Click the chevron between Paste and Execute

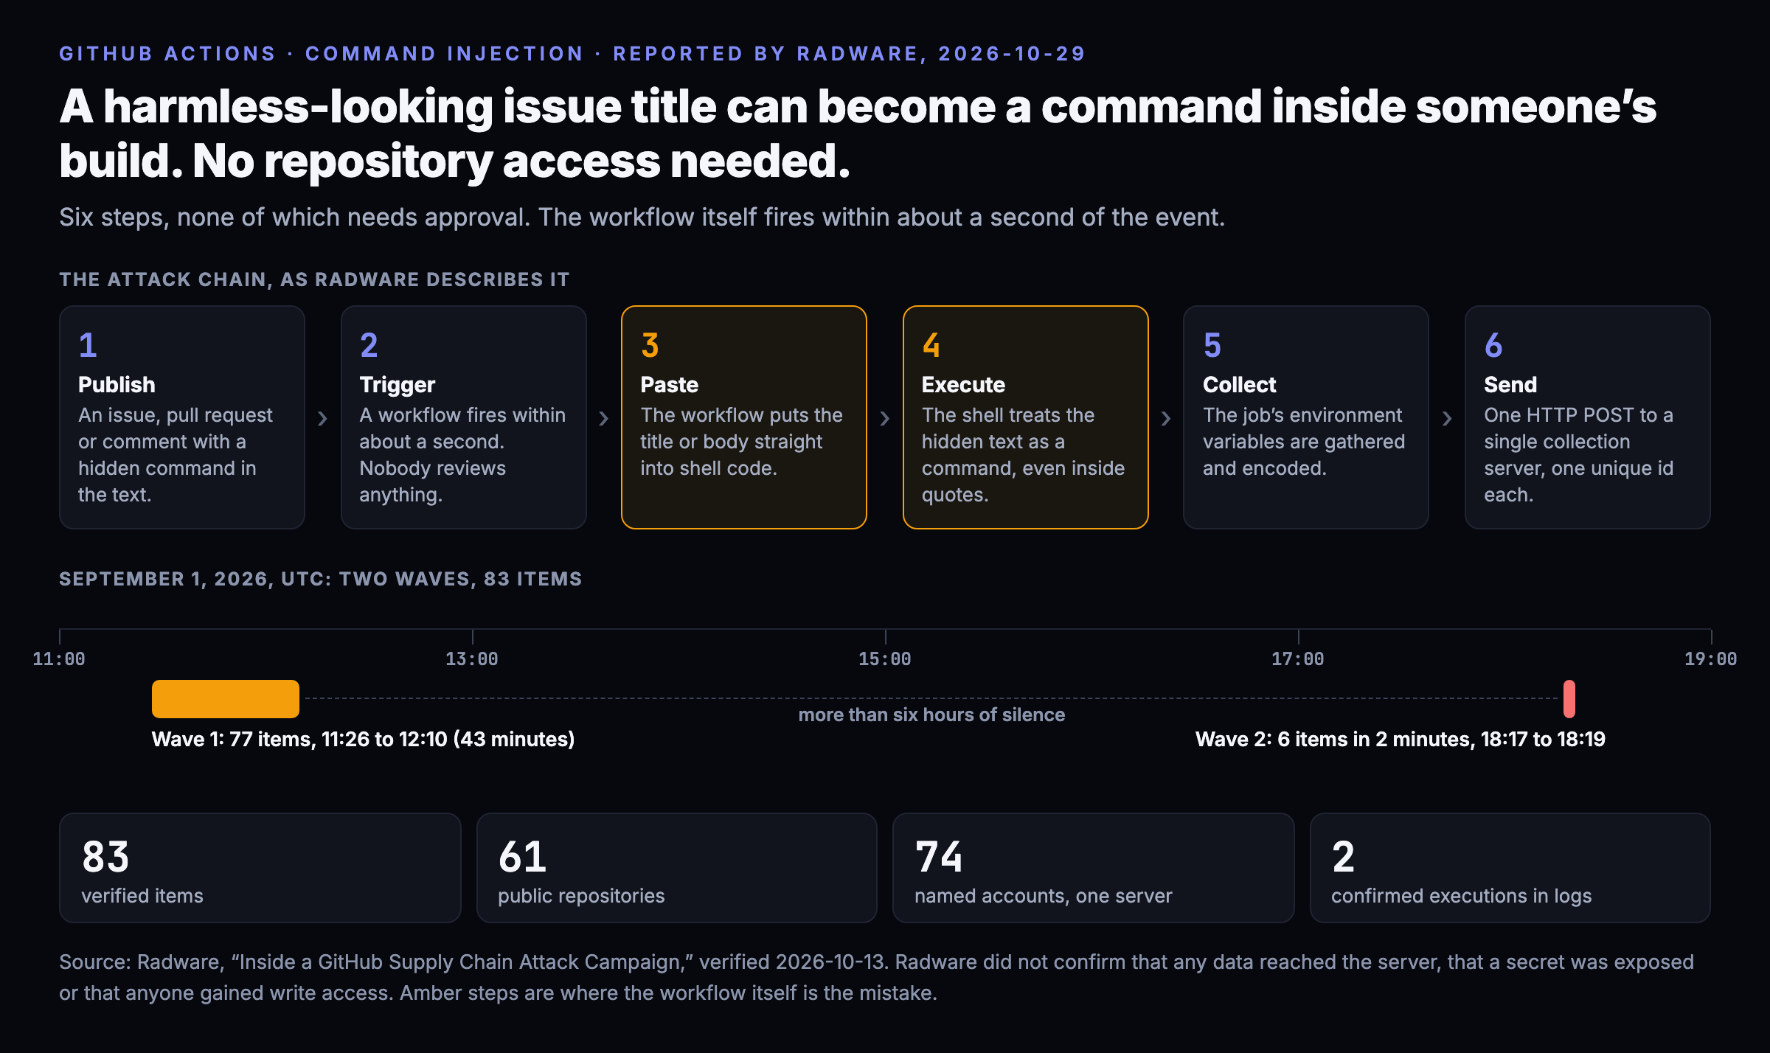[x=884, y=419]
